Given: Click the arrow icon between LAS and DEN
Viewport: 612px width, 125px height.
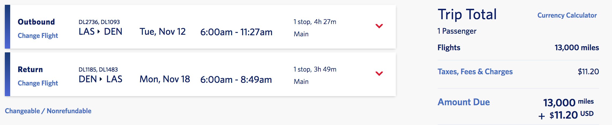Looking at the screenshot, I should point(99,32).
